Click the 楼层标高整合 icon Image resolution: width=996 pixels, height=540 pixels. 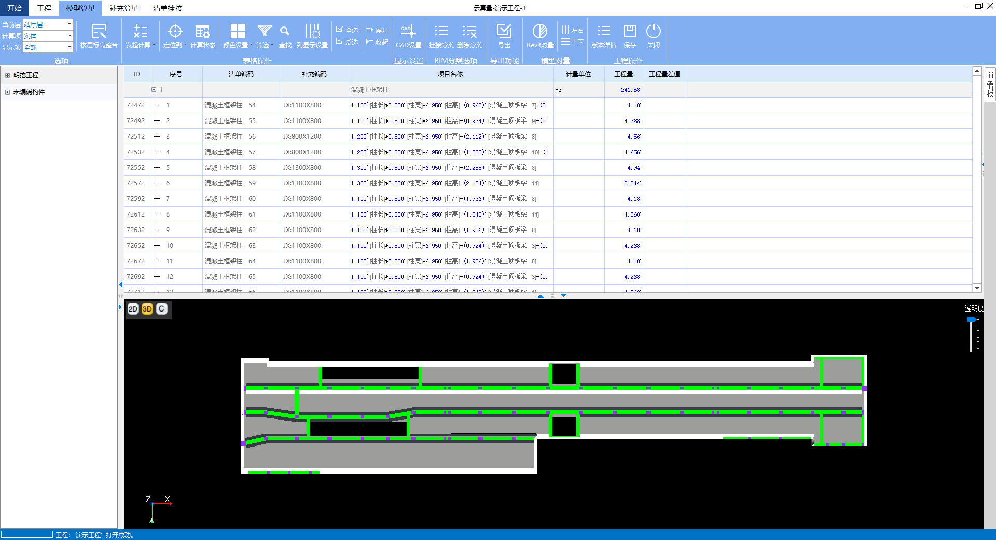tap(99, 32)
